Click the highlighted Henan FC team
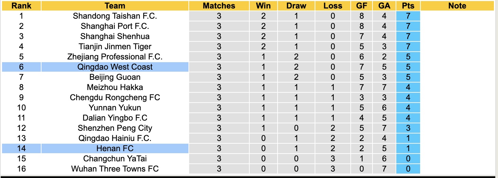The image size is (498, 178). pyautogui.click(x=115, y=148)
